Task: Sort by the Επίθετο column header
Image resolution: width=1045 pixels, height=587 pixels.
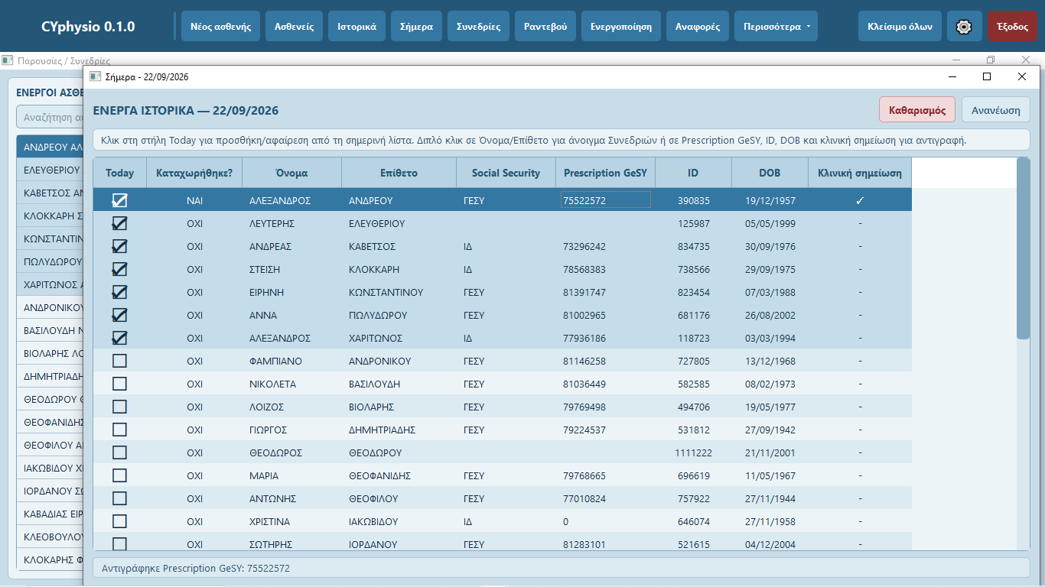Action: click(x=399, y=173)
